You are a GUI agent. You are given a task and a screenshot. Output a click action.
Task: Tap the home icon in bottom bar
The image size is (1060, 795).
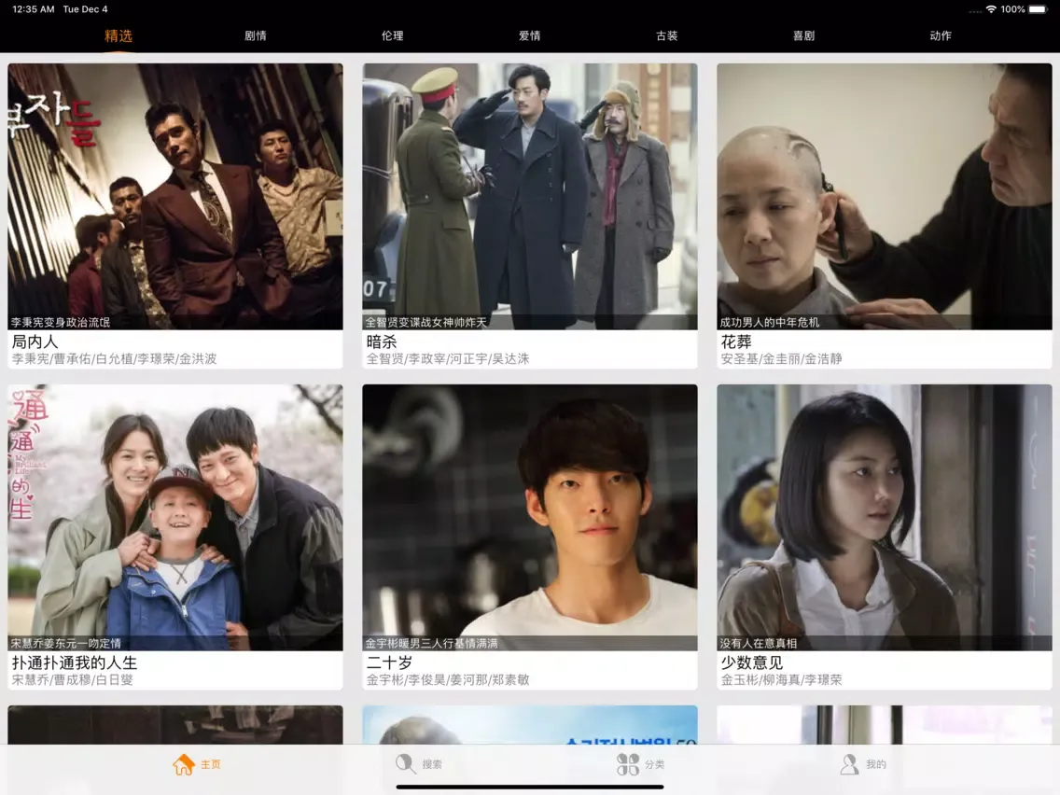[183, 764]
